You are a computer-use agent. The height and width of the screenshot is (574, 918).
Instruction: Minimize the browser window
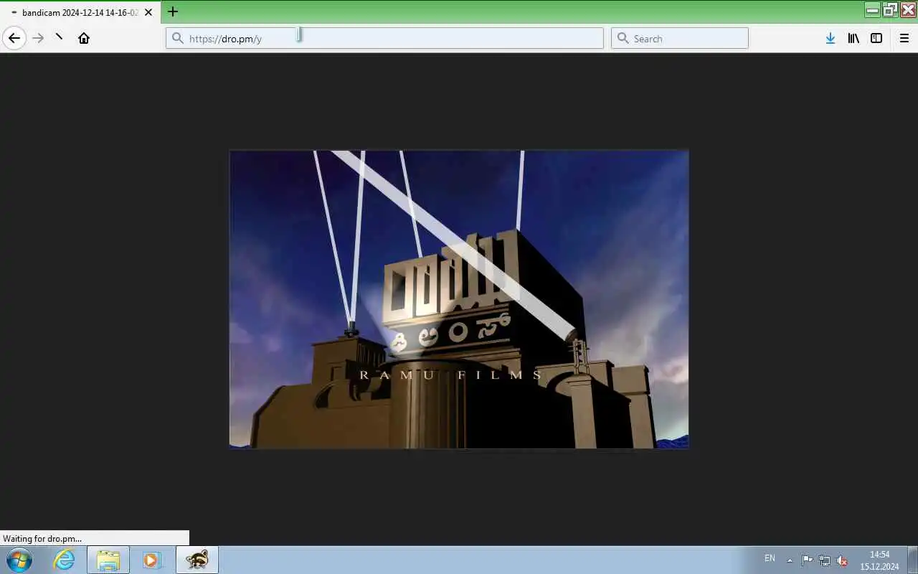tap(873, 9)
